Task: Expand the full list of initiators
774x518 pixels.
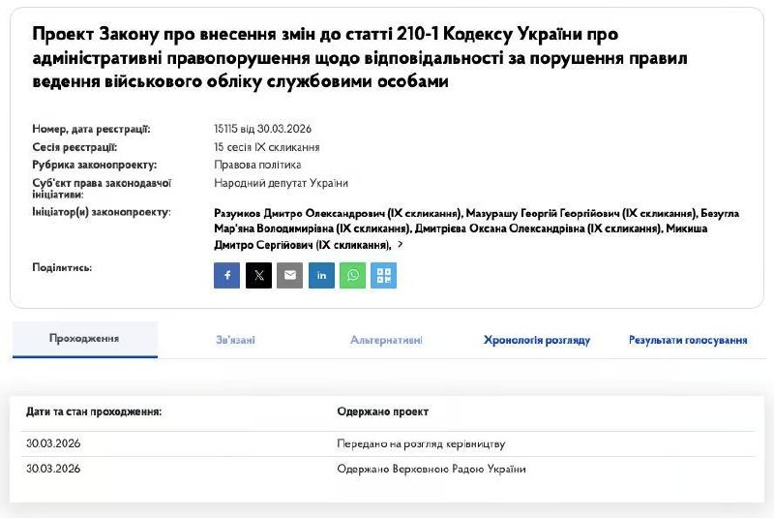Action: click(401, 244)
